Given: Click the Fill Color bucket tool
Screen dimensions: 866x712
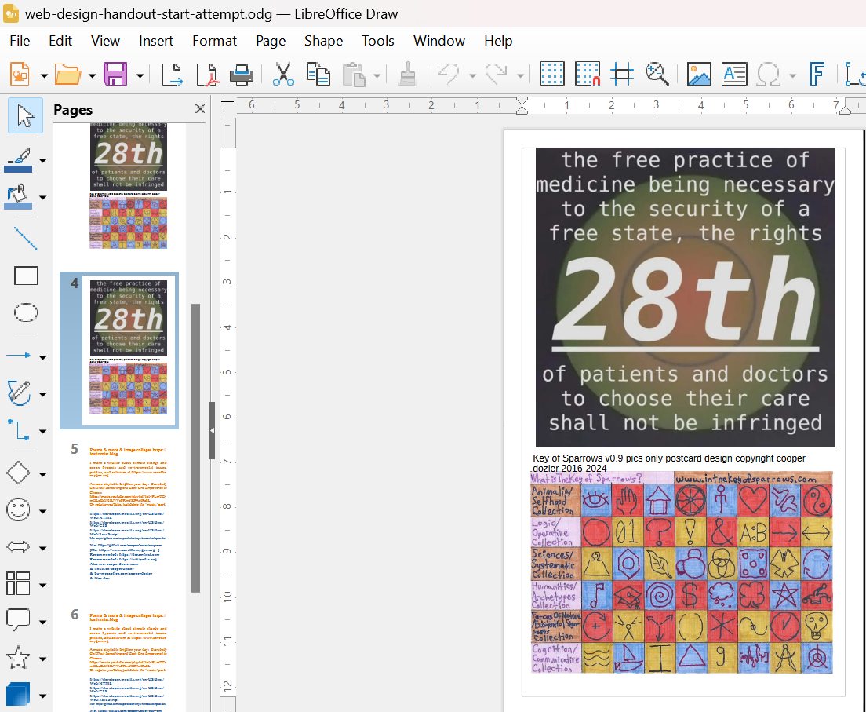Looking at the screenshot, I should [x=18, y=197].
